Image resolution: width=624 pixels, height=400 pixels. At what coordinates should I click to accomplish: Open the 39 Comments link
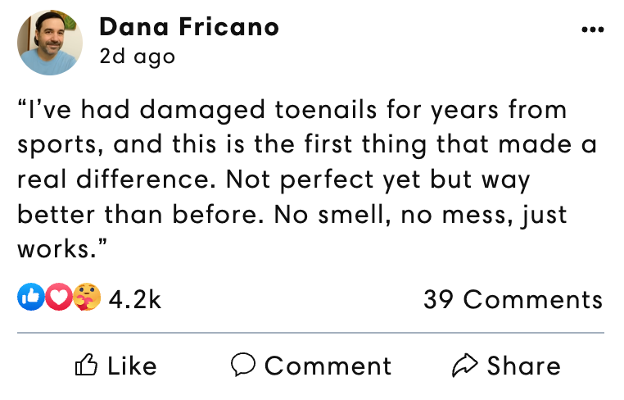tap(513, 300)
